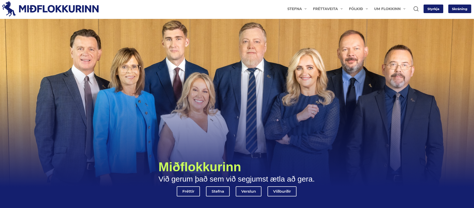474x208 pixels.
Task: Open the FRÉTTAVEITA menu item
Action: [325, 9]
